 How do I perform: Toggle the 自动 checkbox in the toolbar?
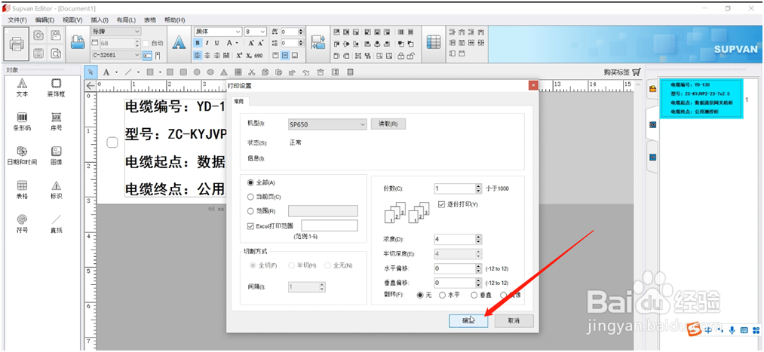pyautogui.click(x=146, y=43)
